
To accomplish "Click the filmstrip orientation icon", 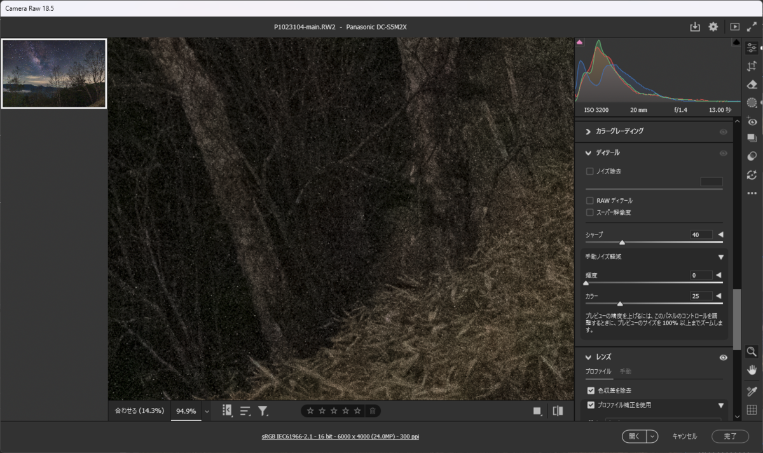I will click(227, 411).
